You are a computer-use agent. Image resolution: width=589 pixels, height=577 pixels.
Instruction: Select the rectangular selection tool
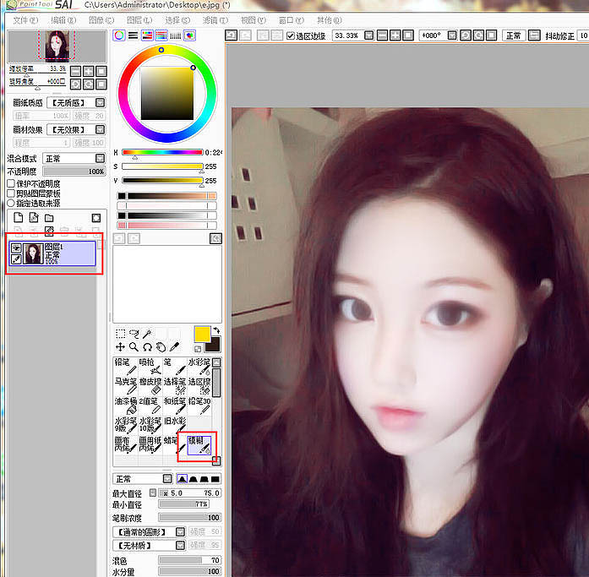point(120,334)
